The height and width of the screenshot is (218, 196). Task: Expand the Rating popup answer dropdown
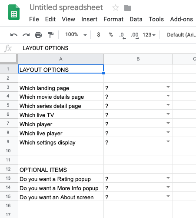click(x=168, y=178)
